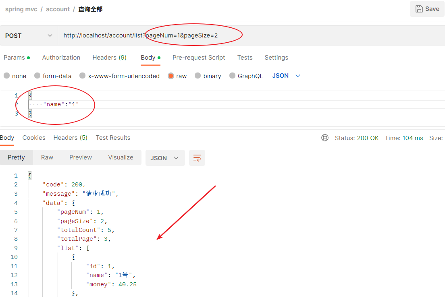This screenshot has height=300, width=445.
Task: Click the globe network status icon
Action: pos(325,138)
